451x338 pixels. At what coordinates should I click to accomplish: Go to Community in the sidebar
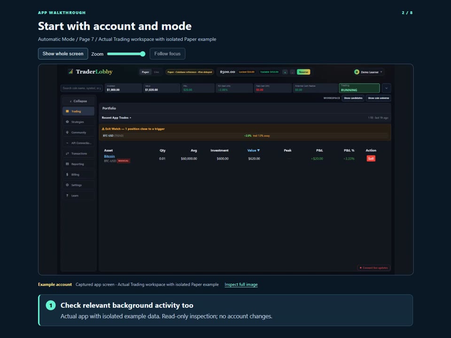coord(78,132)
